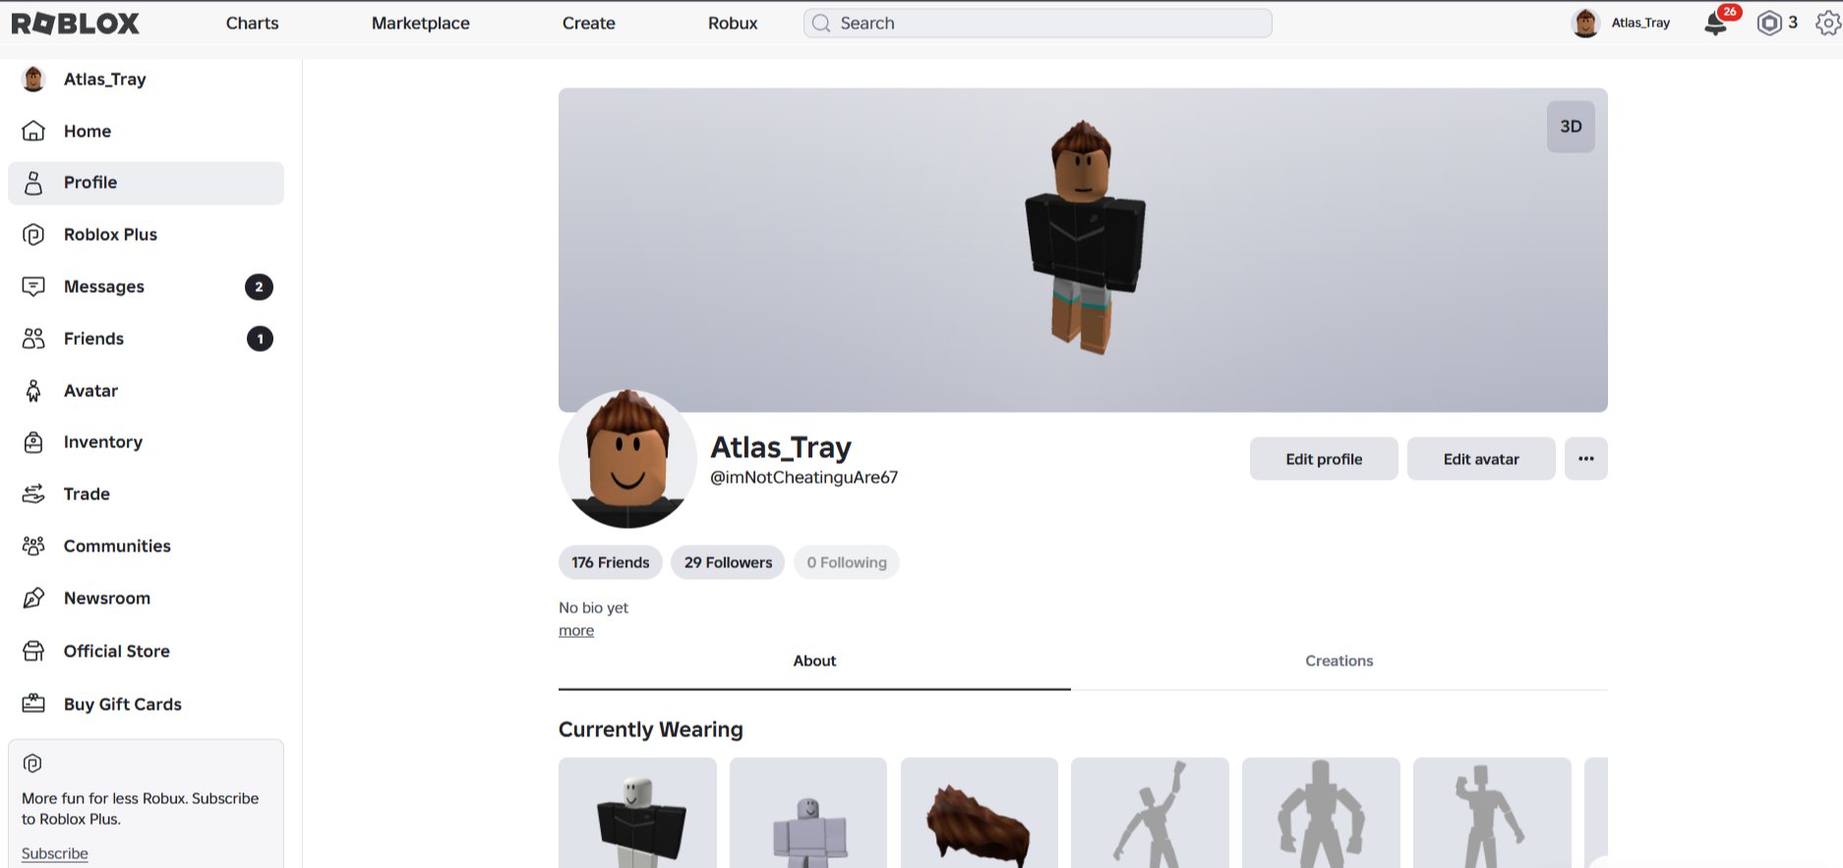The image size is (1843, 868).
Task: Click the brown hair item thumbnail
Action: tap(980, 812)
